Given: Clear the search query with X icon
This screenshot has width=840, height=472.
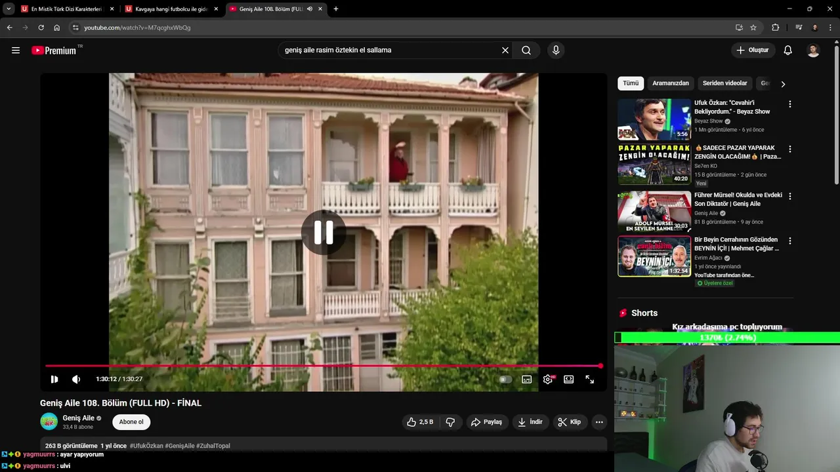Looking at the screenshot, I should [x=505, y=50].
